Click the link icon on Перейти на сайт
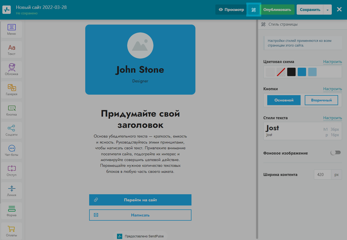The image size is (347, 240). pos(96,200)
